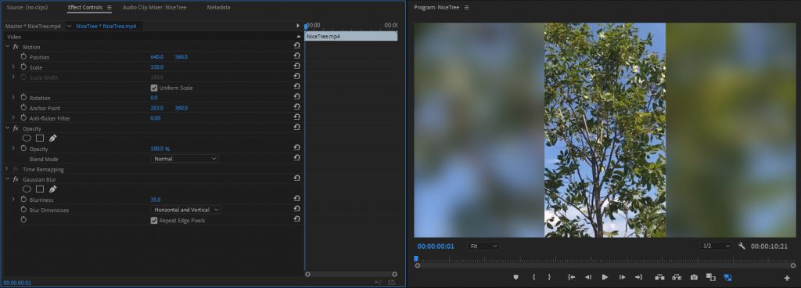Uncheck the Uniform Scale checkbox

coord(154,88)
